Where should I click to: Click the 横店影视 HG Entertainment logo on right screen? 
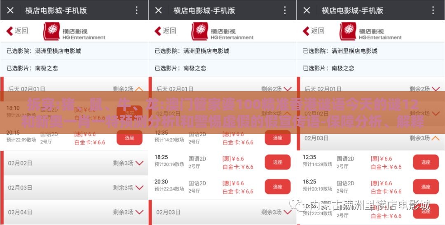pyautogui.click(x=370, y=31)
